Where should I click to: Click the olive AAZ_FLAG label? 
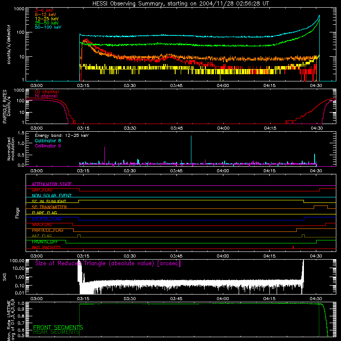[x=42, y=236]
